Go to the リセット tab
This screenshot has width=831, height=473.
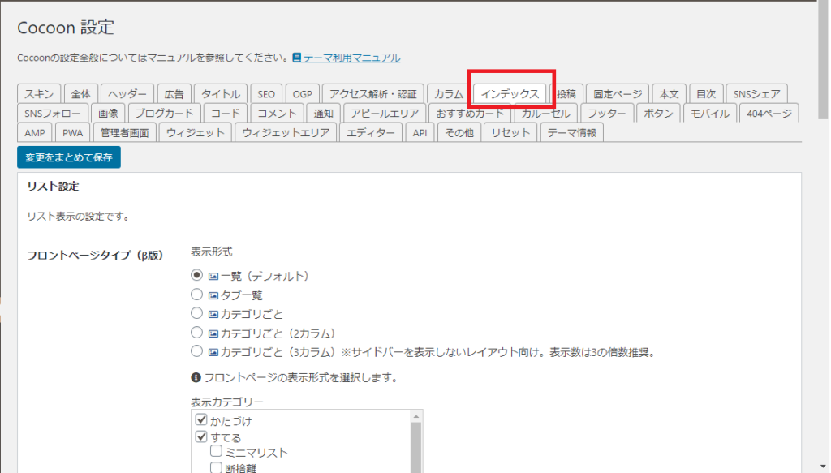point(510,133)
